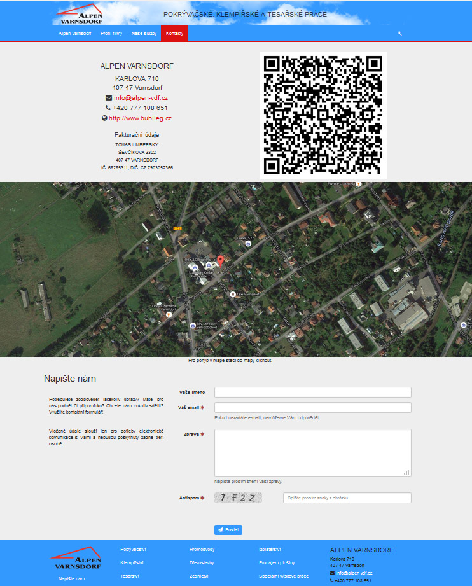Image resolution: width=472 pixels, height=586 pixels.
Task: Open the Hromosvody footer link
Action: [202, 549]
